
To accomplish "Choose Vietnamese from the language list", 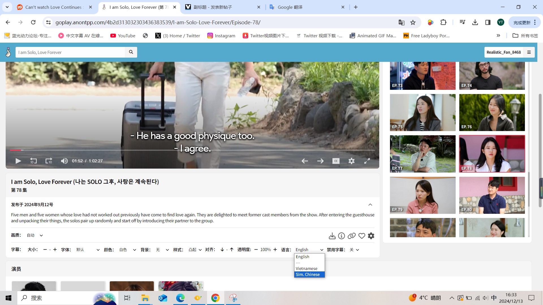I will point(307,269).
